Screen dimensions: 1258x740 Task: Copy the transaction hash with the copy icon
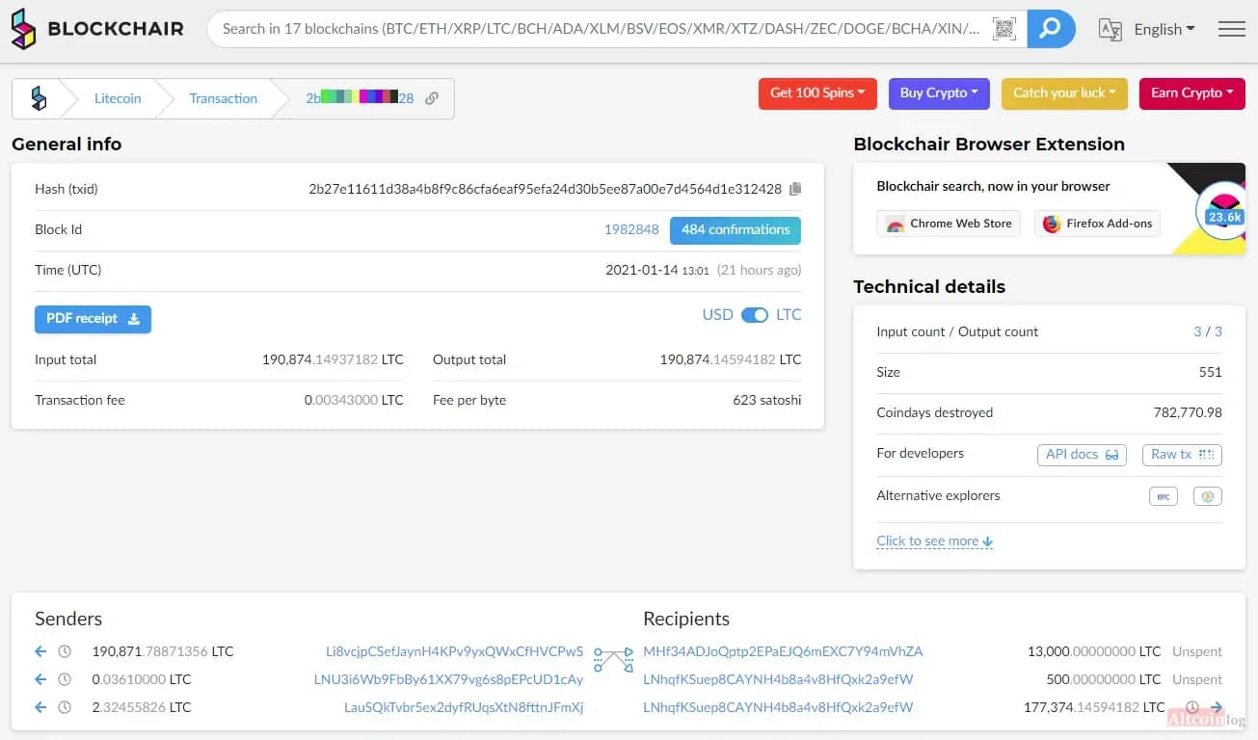point(795,189)
